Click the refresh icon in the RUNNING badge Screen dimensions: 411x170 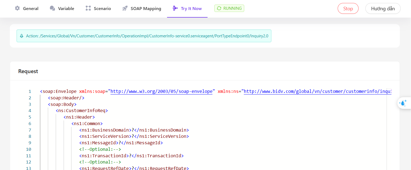click(x=219, y=8)
